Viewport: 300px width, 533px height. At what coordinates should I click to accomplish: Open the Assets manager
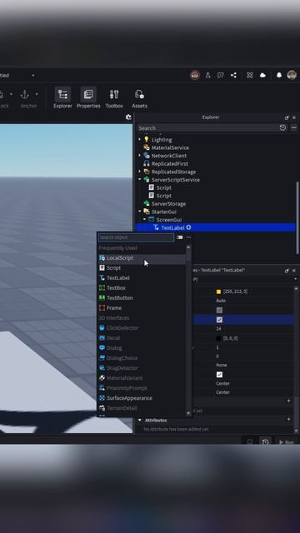tap(139, 98)
